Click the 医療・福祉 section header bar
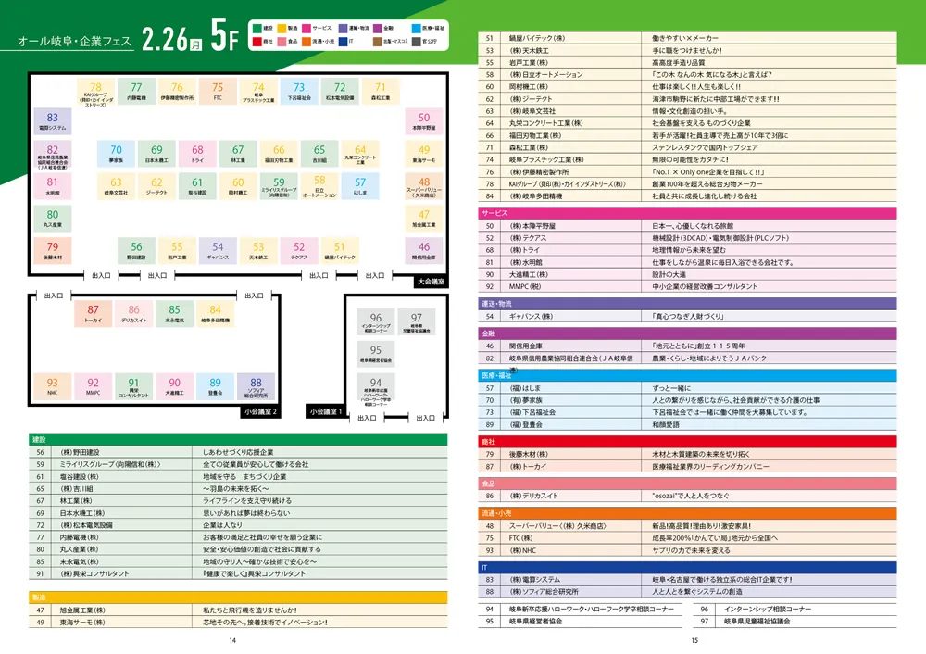Screen dimensions: 926x654 tap(687, 375)
